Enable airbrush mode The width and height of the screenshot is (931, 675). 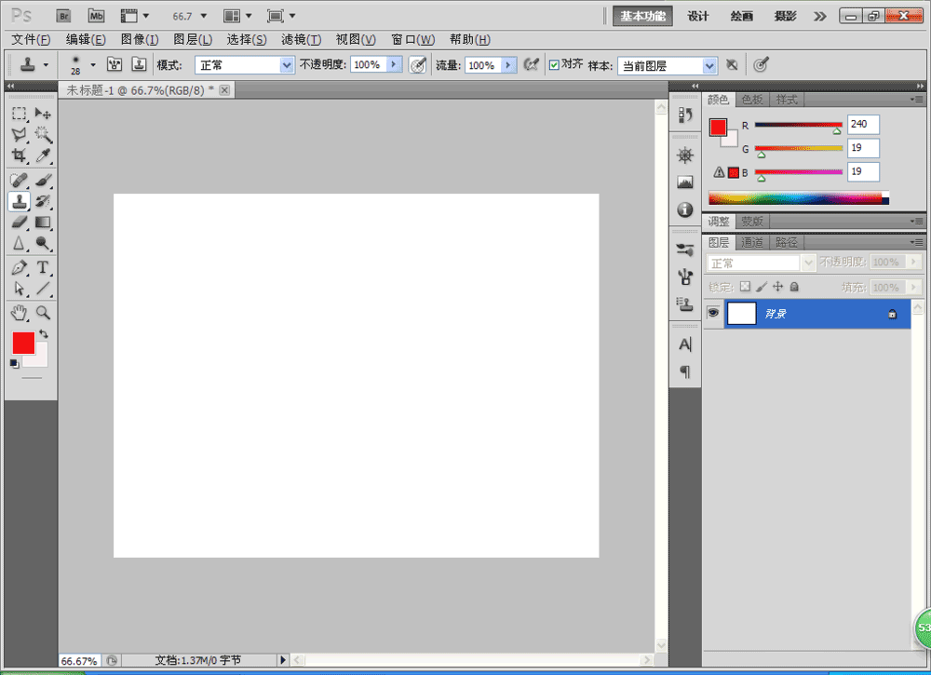coord(531,65)
